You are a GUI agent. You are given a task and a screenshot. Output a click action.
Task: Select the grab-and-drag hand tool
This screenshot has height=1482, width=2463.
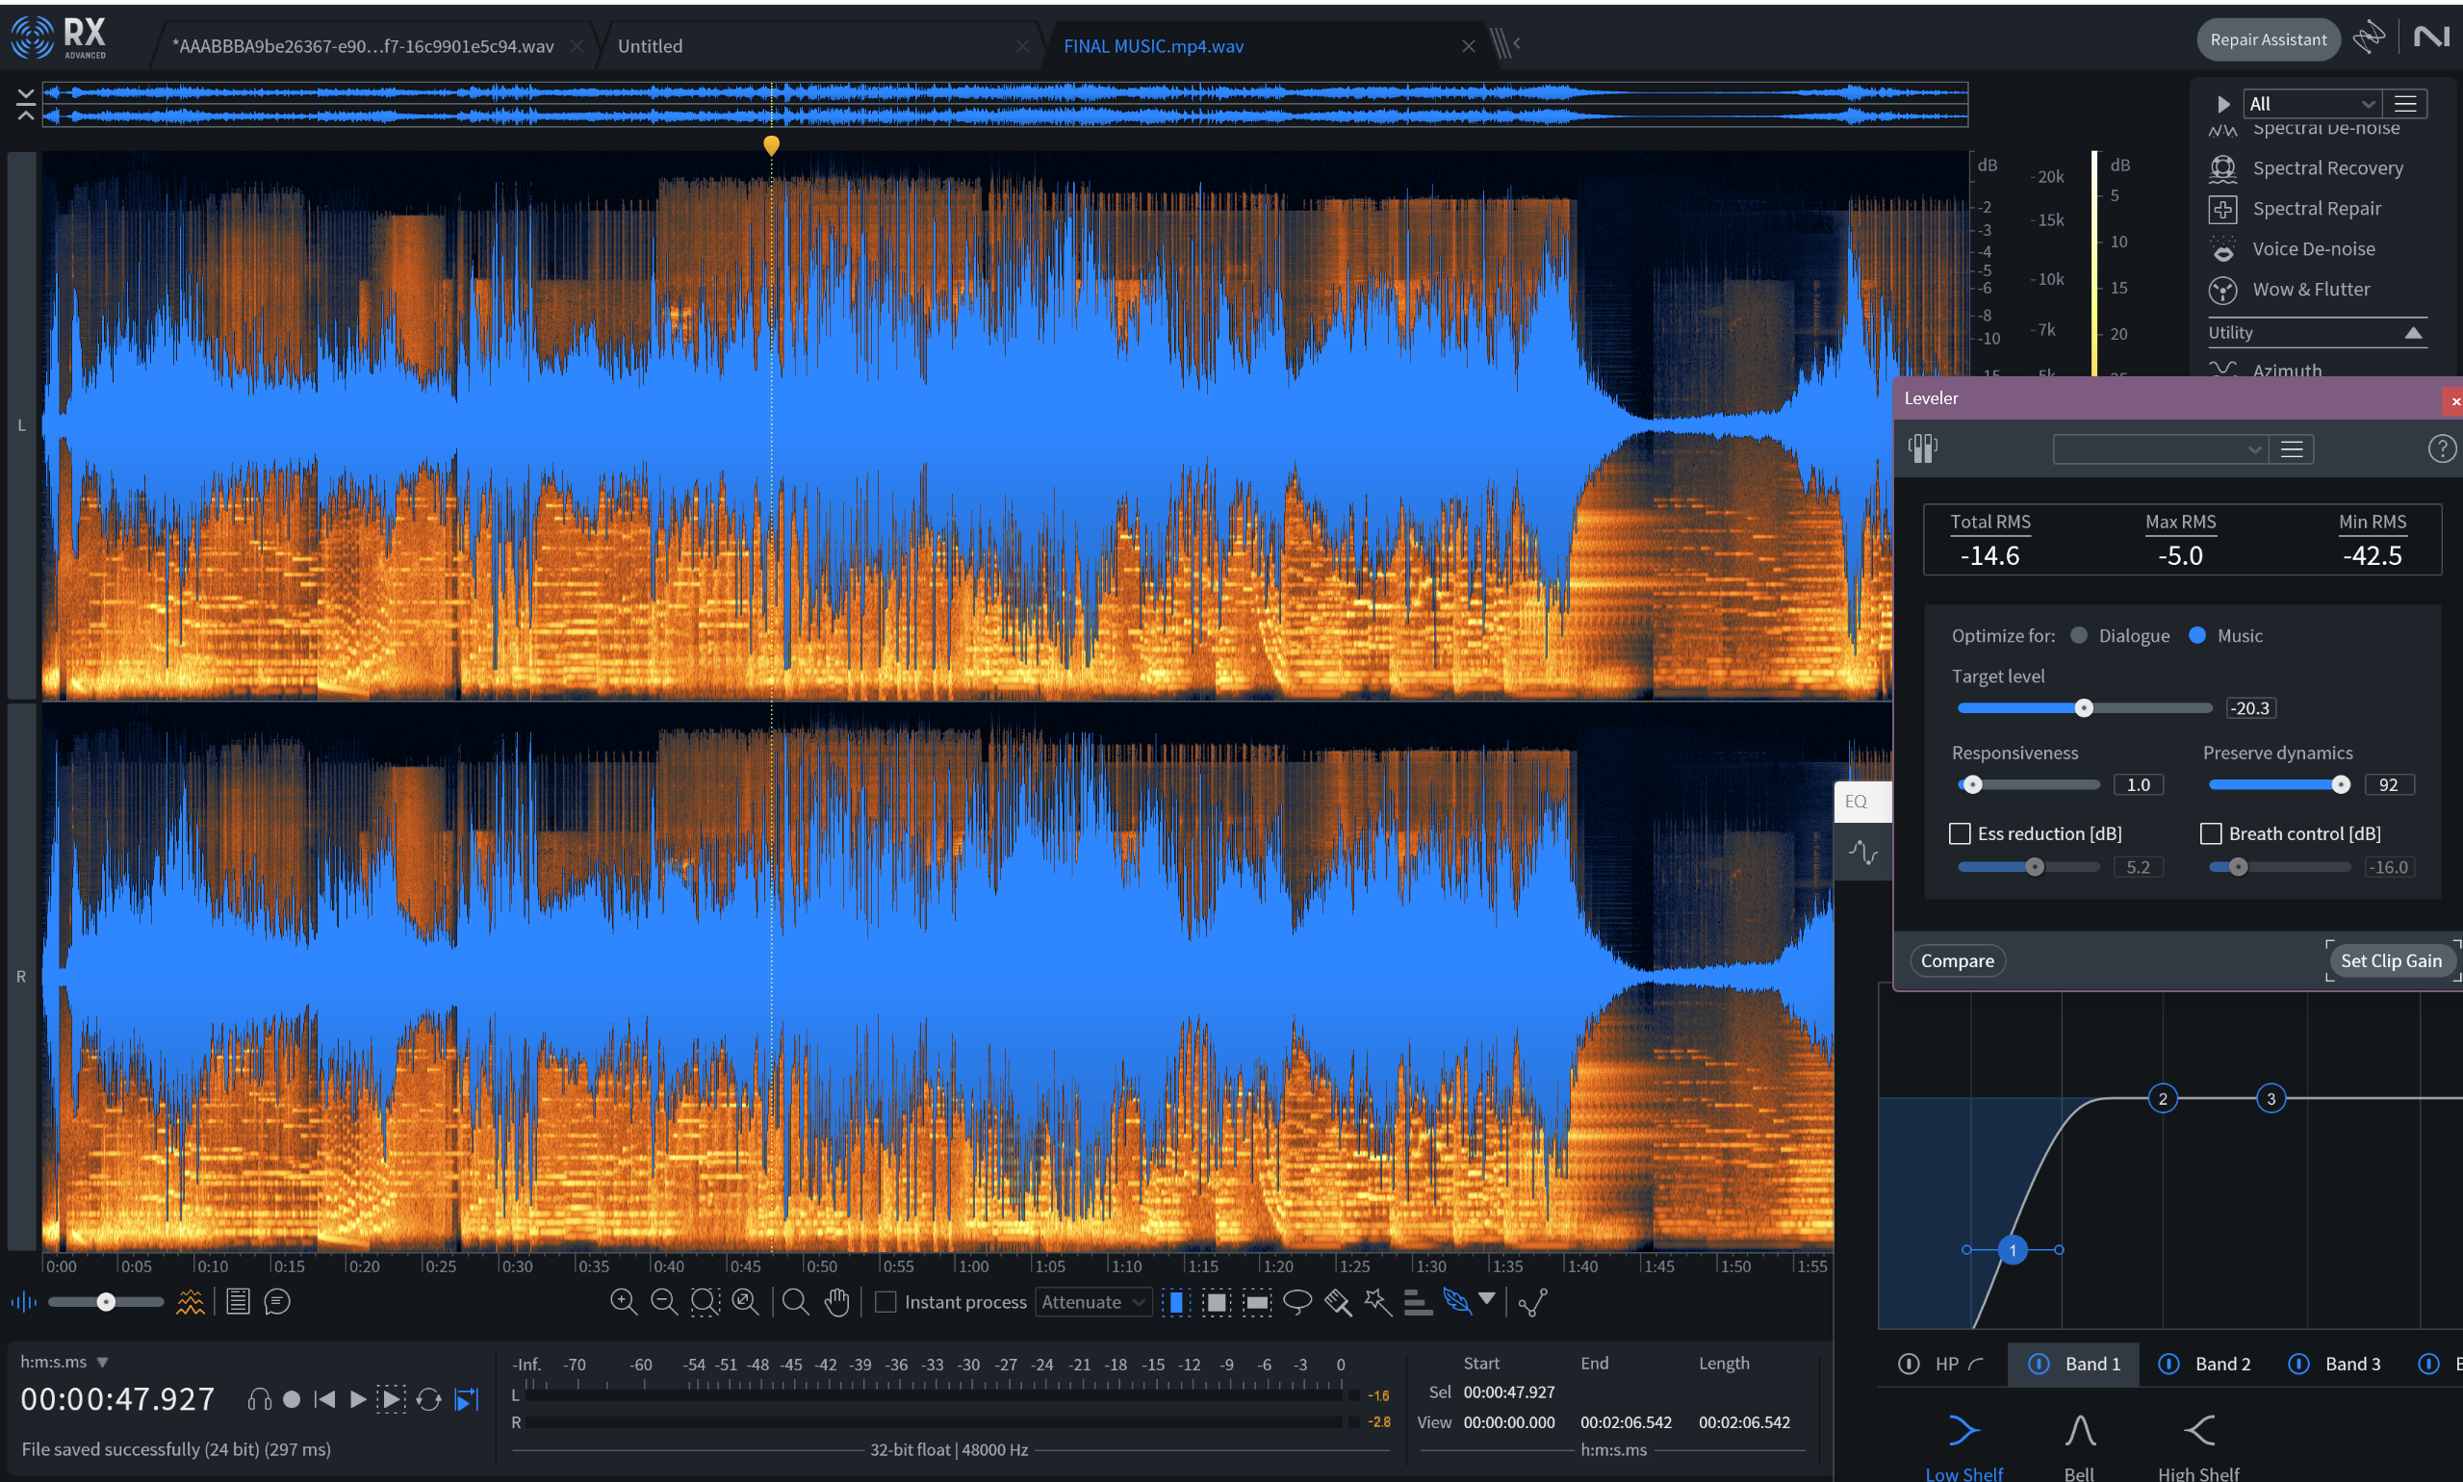tap(837, 1301)
